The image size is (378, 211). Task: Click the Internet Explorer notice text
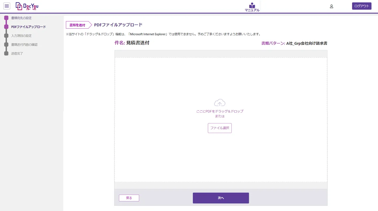[163, 34]
